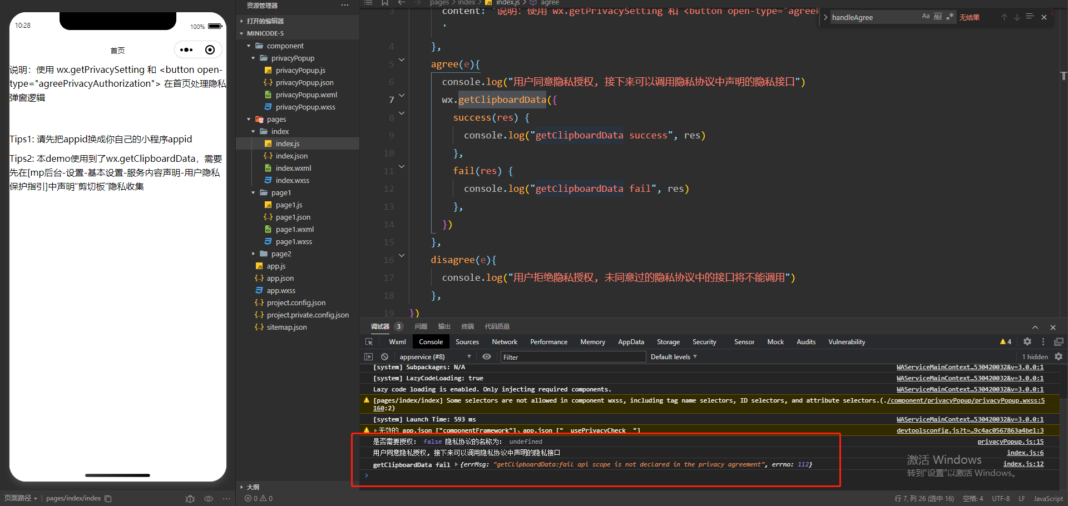
Task: Tap the simulator capsule close circle
Action: click(210, 50)
